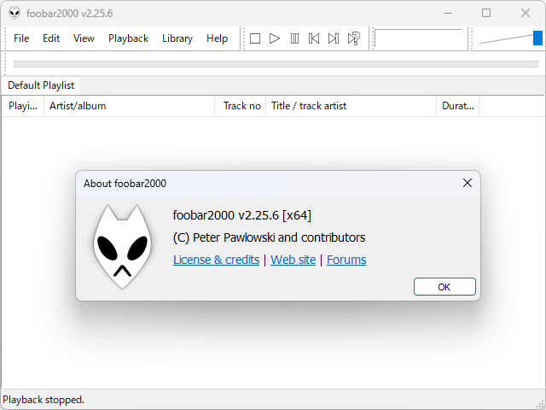The height and width of the screenshot is (410, 546).
Task: Maximize the foobar2000 window
Action: click(x=486, y=14)
